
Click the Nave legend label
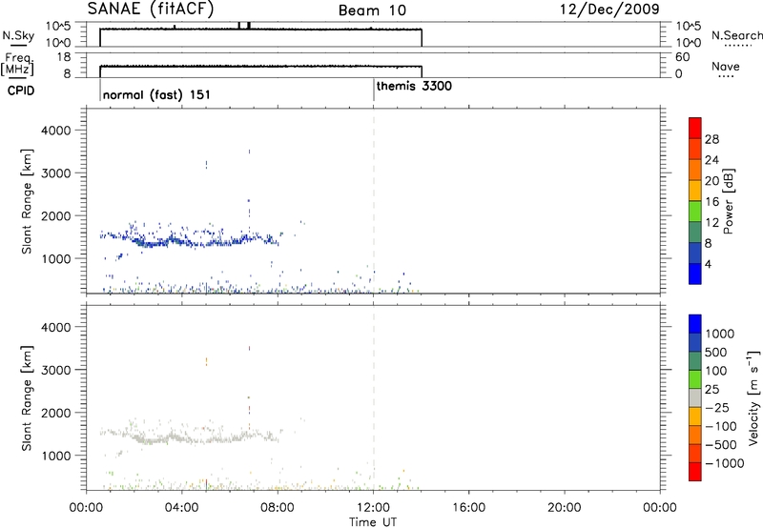click(x=726, y=66)
